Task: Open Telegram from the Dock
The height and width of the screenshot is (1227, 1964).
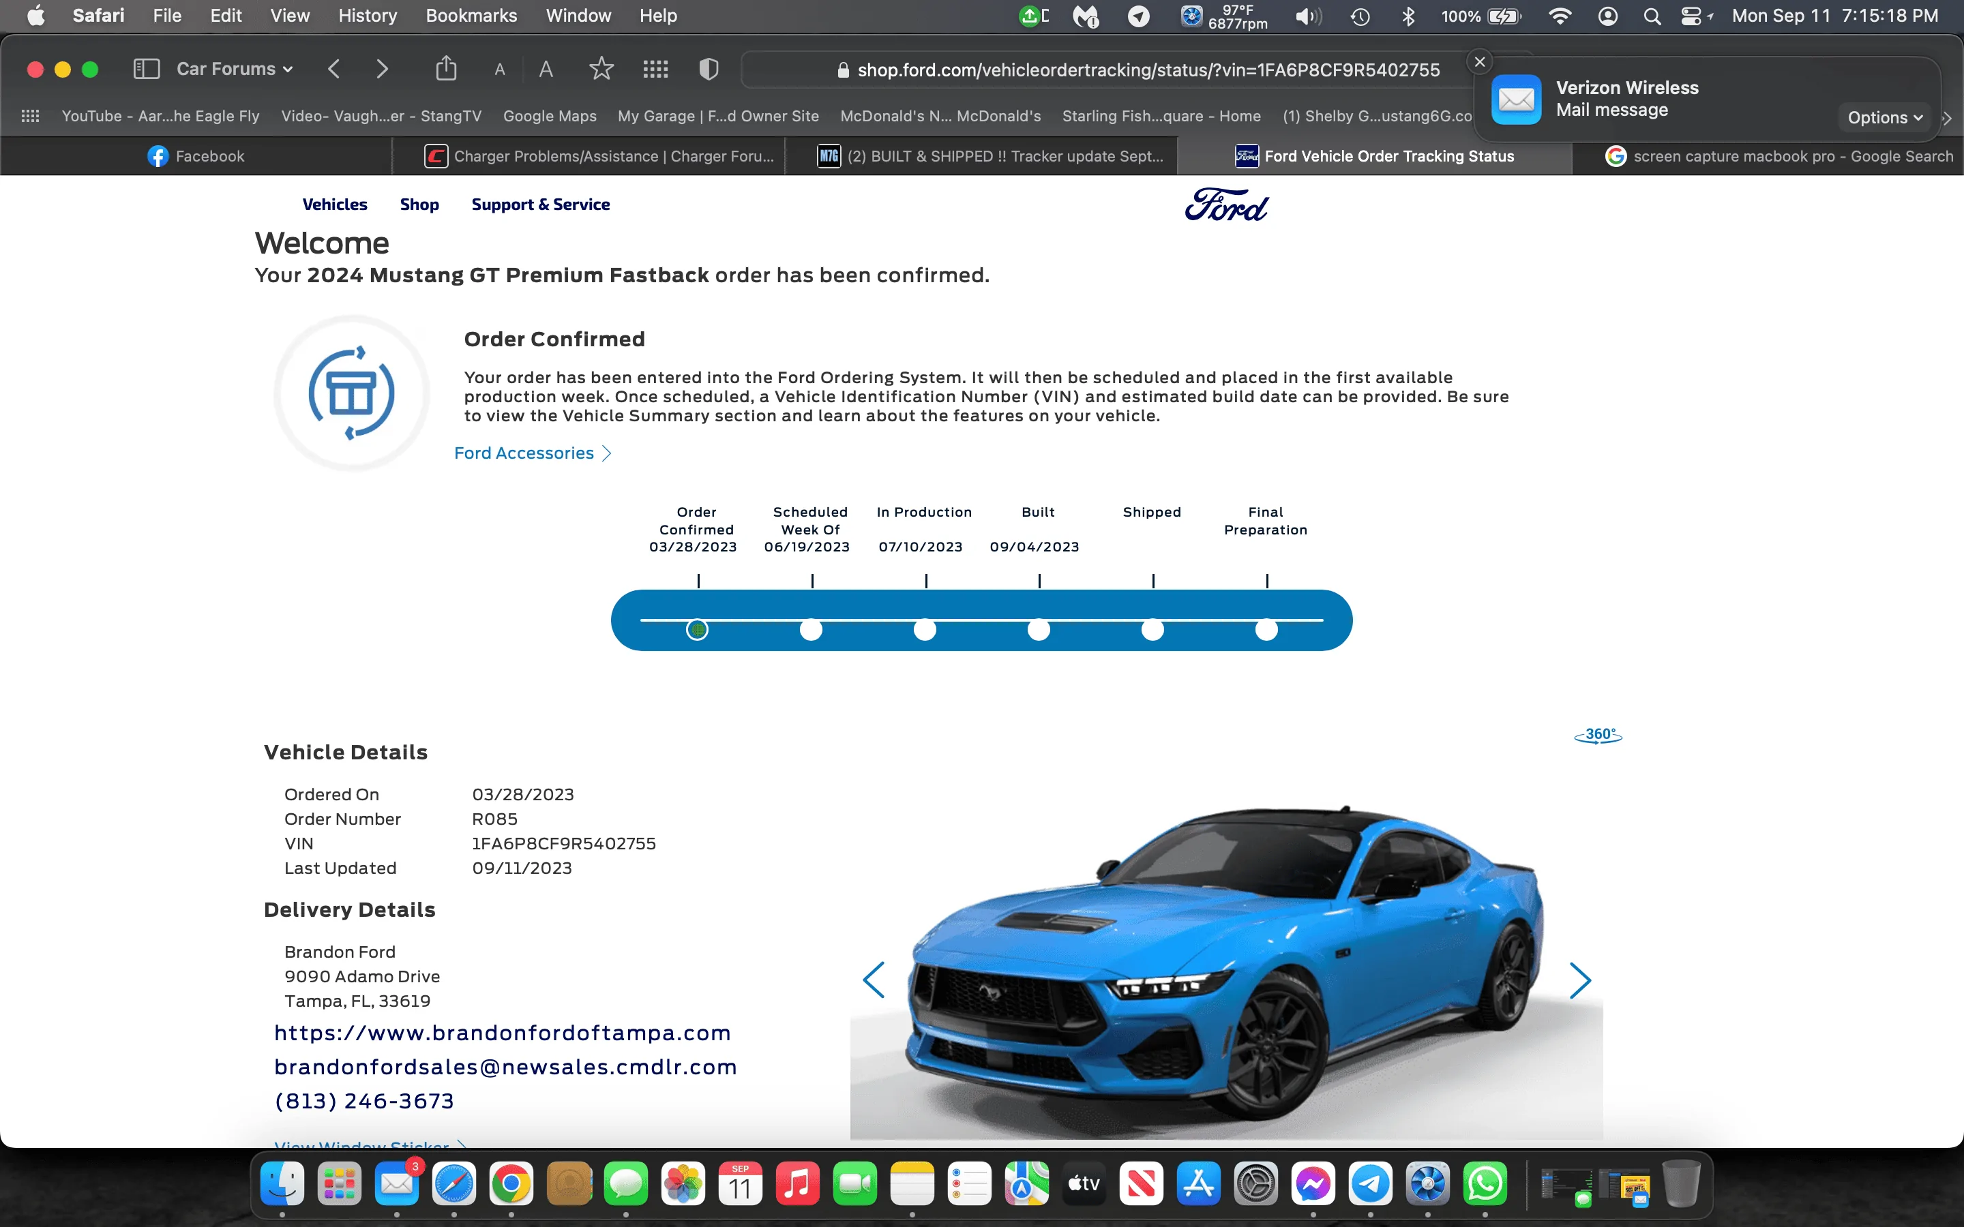Action: click(x=1371, y=1185)
